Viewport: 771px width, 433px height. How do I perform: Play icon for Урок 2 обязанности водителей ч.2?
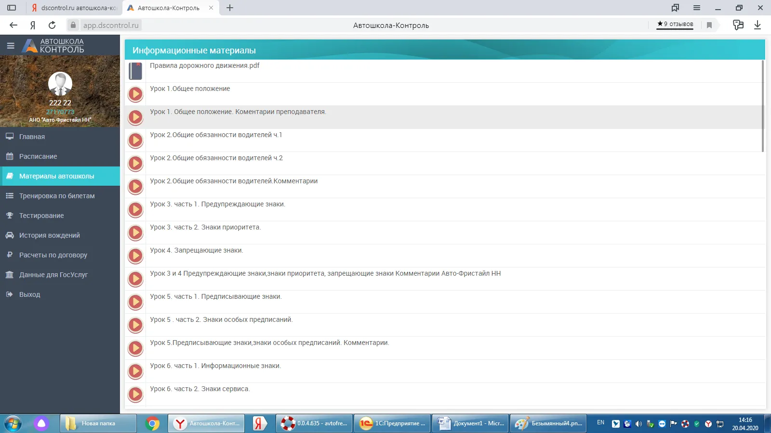click(135, 164)
